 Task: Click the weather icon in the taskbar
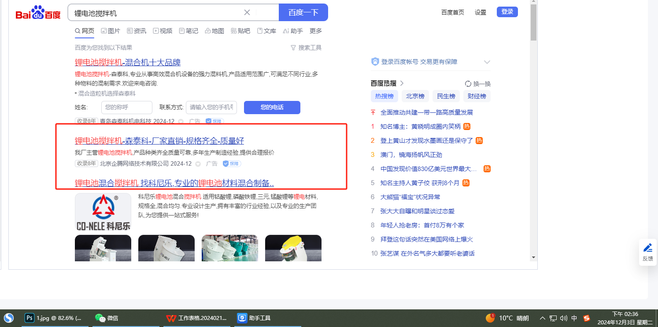[x=490, y=318]
